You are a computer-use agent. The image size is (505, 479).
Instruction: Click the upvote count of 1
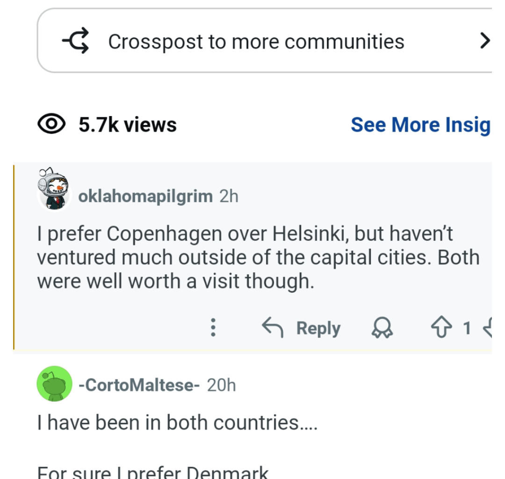point(467,328)
